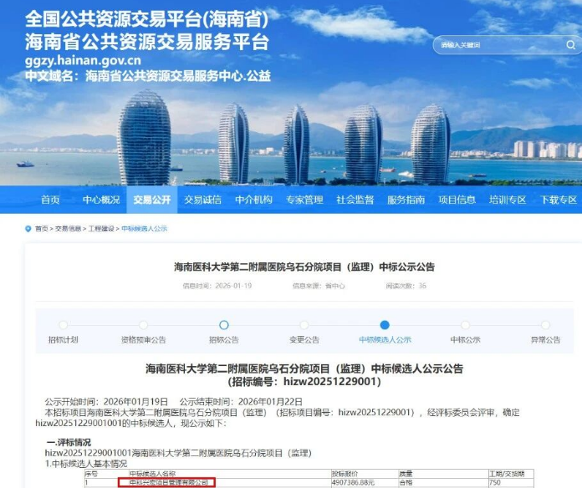Viewport: 582px width, 488px height.
Task: Open 专家管理 navigation item
Action: tap(304, 200)
